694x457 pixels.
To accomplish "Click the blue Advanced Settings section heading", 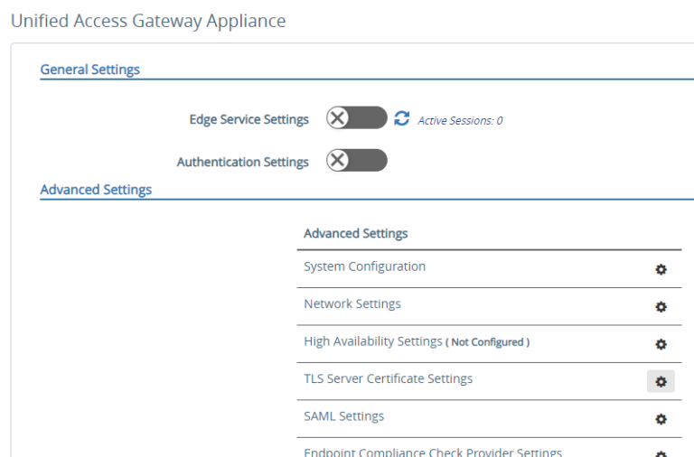I will click(x=96, y=190).
